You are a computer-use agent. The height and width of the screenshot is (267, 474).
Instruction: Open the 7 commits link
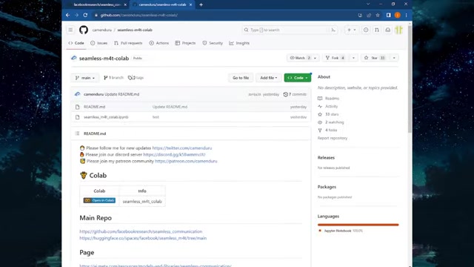(x=295, y=94)
